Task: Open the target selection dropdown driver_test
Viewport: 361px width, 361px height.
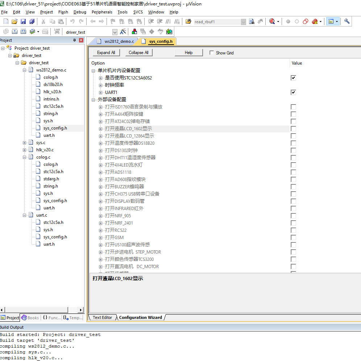Action: click(115, 32)
